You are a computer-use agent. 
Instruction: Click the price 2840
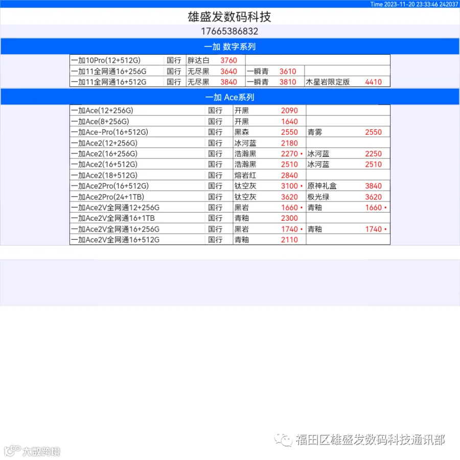pyautogui.click(x=289, y=175)
